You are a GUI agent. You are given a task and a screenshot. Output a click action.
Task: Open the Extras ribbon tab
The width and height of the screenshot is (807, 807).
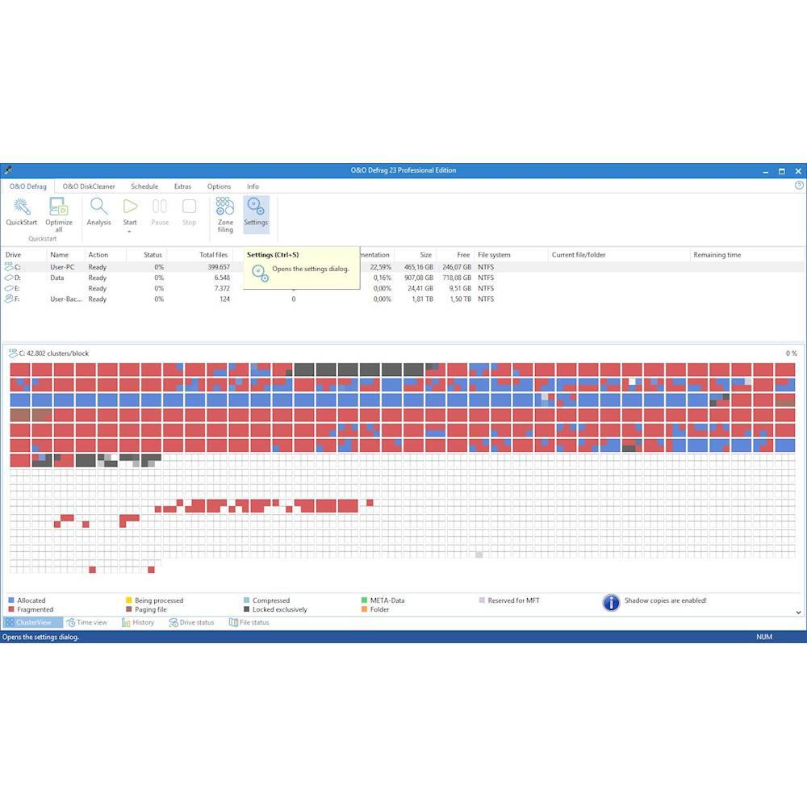[x=182, y=186]
